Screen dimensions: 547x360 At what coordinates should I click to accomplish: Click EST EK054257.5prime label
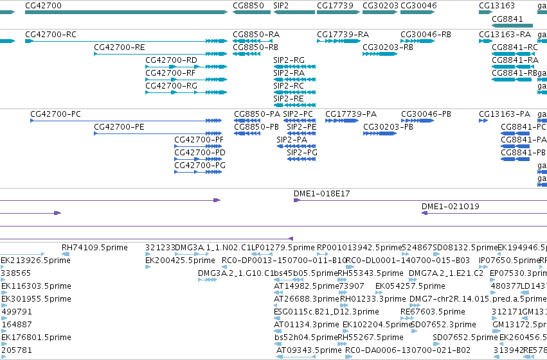[410, 286]
